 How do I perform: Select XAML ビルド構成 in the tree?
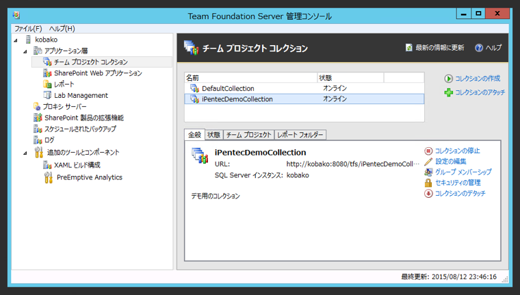click(77, 165)
